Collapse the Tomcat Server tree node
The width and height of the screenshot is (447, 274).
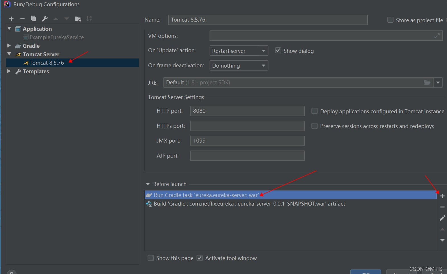[9, 54]
